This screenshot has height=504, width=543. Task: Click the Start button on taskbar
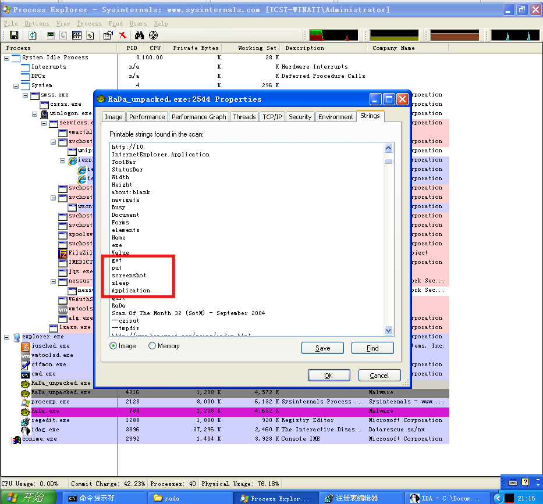tap(29, 498)
